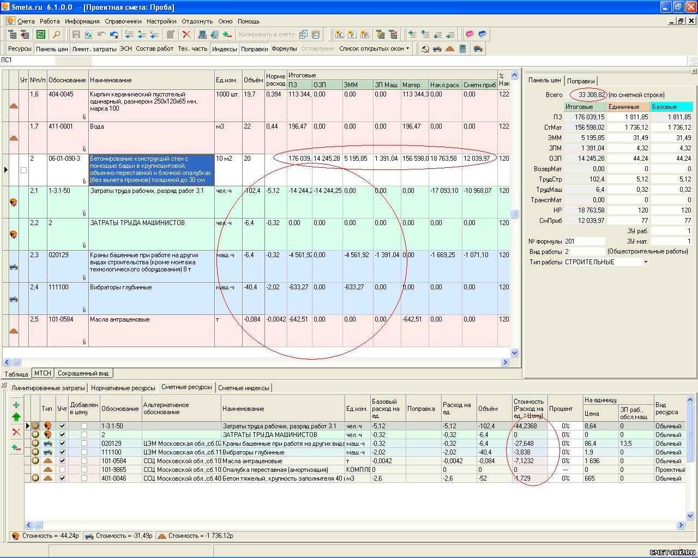Screen dimensions: 698x558
Task: Click the green up arrow in resources panel
Action: click(x=16, y=417)
